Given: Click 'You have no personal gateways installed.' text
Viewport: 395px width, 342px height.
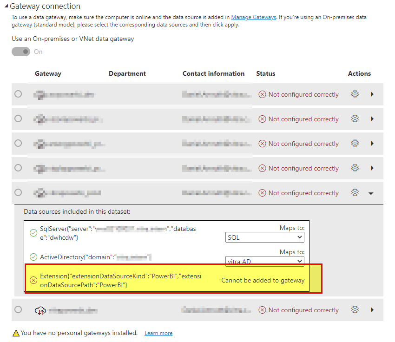Looking at the screenshot, I should [79, 333].
